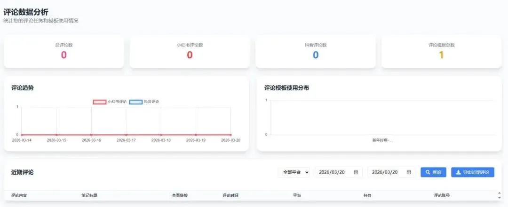Click the 评论时间 column header
Image resolution: width=508 pixels, height=207 pixels.
point(230,195)
